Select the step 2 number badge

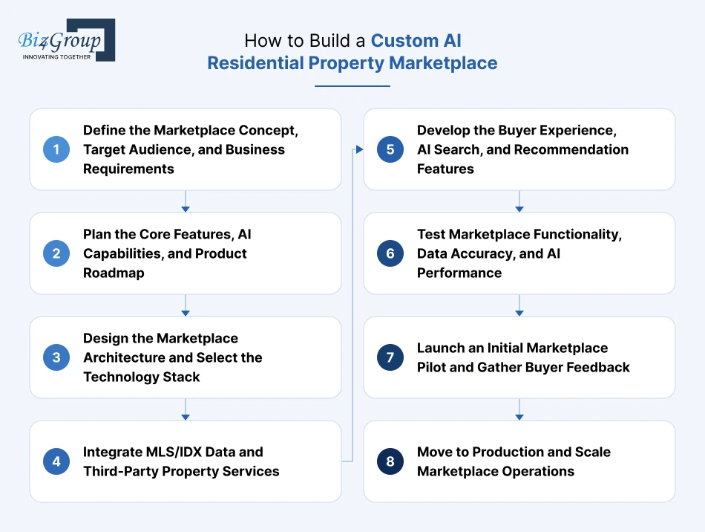click(56, 253)
